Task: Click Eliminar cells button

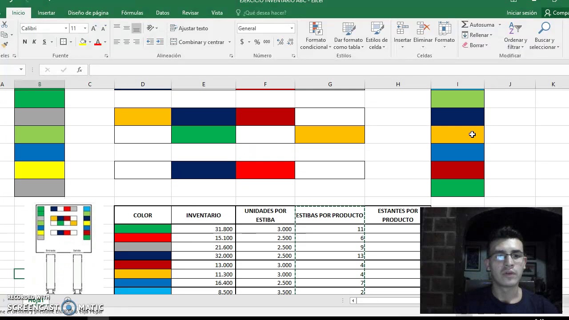Action: point(423,36)
